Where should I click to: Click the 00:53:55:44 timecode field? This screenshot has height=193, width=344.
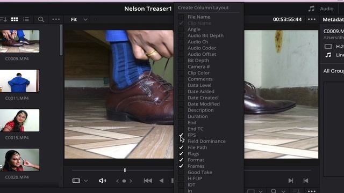point(287,19)
